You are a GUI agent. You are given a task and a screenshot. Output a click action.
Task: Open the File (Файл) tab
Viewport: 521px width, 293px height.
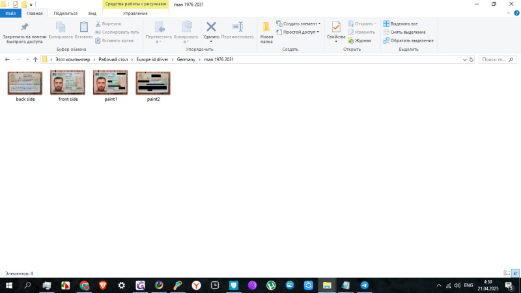pyautogui.click(x=10, y=13)
